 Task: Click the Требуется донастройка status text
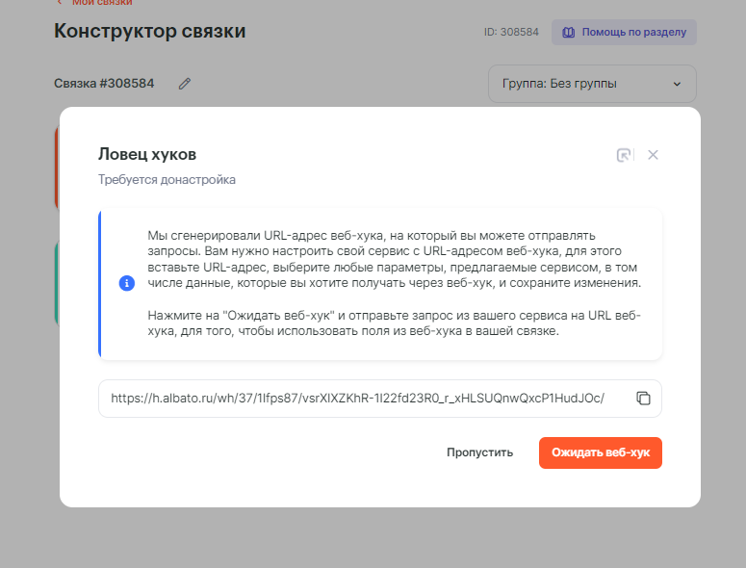coord(167,179)
